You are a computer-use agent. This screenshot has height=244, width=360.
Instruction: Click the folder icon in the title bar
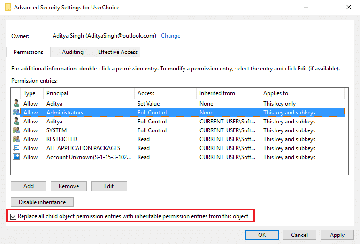click(x=8, y=7)
